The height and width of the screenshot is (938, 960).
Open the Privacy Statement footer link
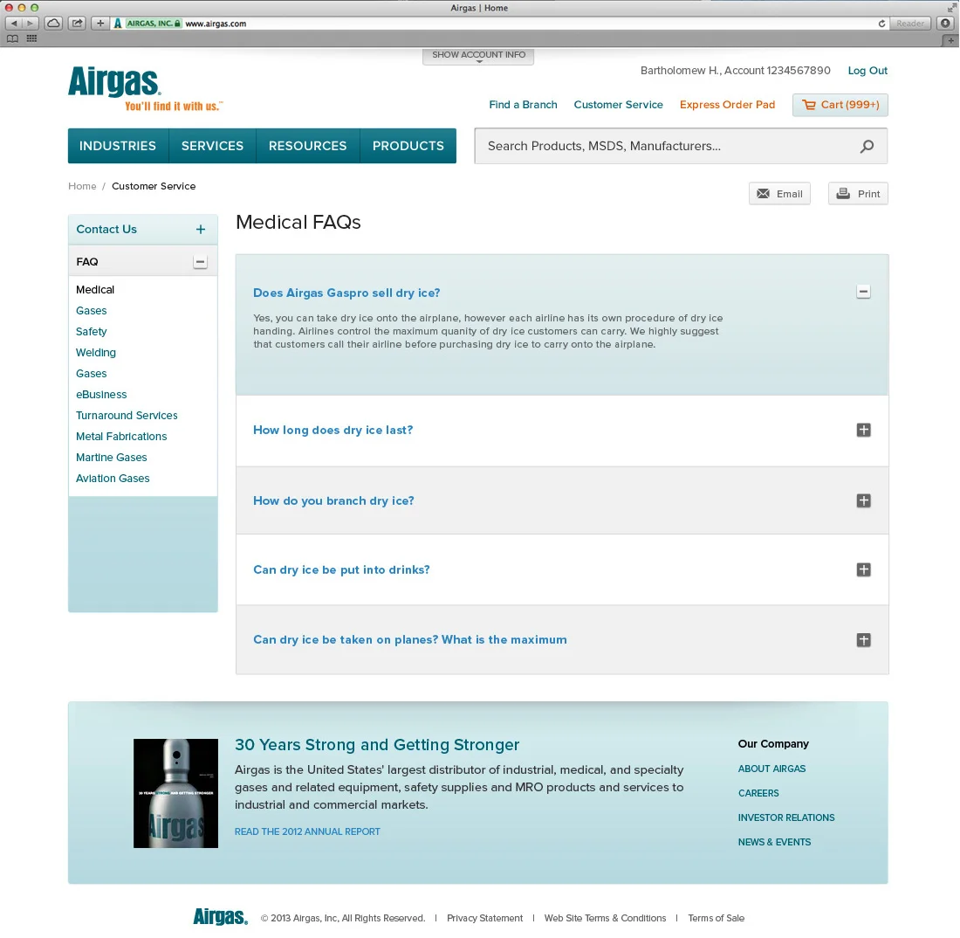(485, 918)
